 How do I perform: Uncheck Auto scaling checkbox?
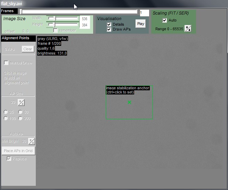click(165, 20)
